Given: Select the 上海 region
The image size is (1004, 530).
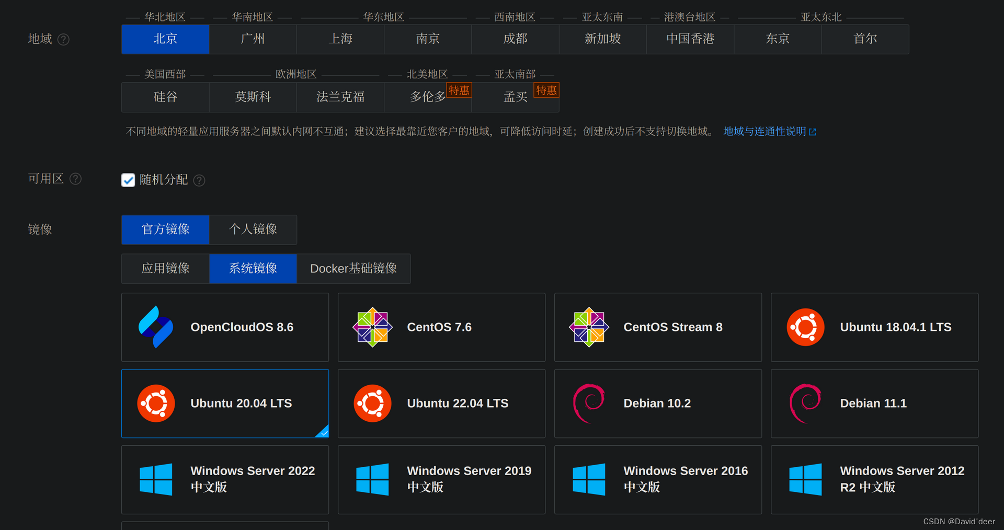Looking at the screenshot, I should pos(340,39).
